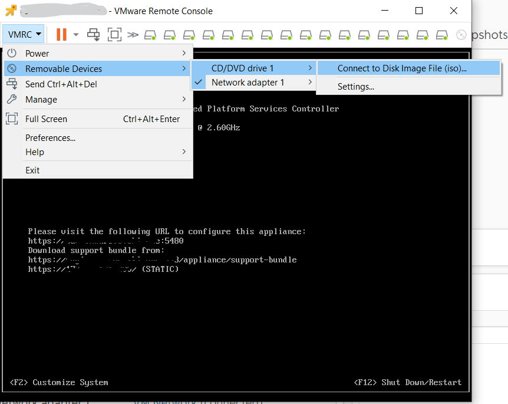The image size is (508, 404).
Task: Click the partially hidden Snapshots tab behind the console
Action: [490, 35]
